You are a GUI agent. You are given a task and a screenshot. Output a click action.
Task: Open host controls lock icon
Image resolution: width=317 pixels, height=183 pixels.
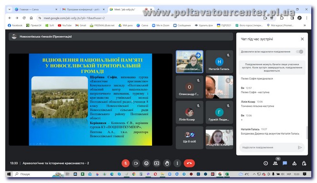304,163
